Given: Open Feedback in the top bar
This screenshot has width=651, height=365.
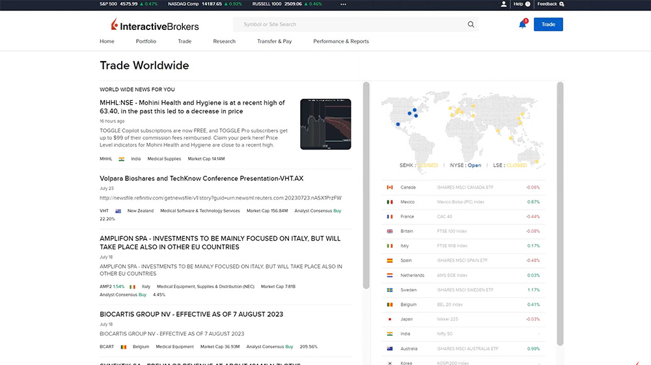Looking at the screenshot, I should pyautogui.click(x=550, y=4).
